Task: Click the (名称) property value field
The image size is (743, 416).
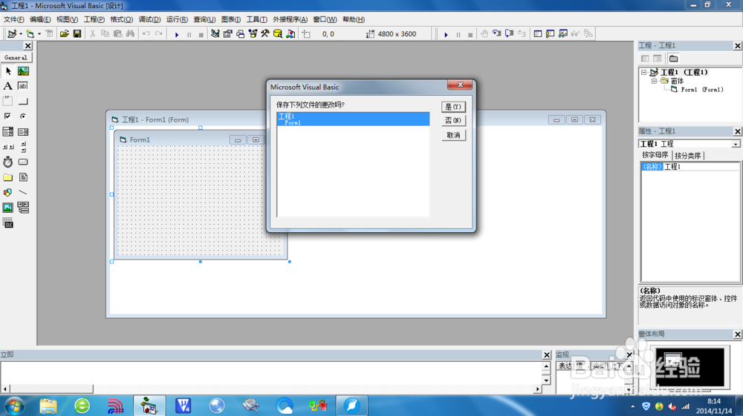Action: pyautogui.click(x=701, y=166)
